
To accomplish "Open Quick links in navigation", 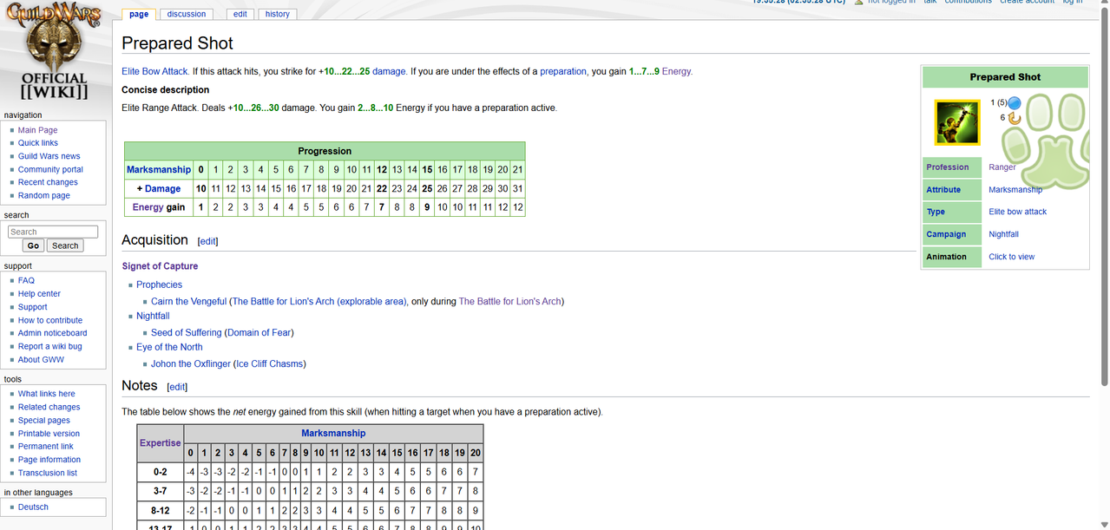I will [38, 143].
